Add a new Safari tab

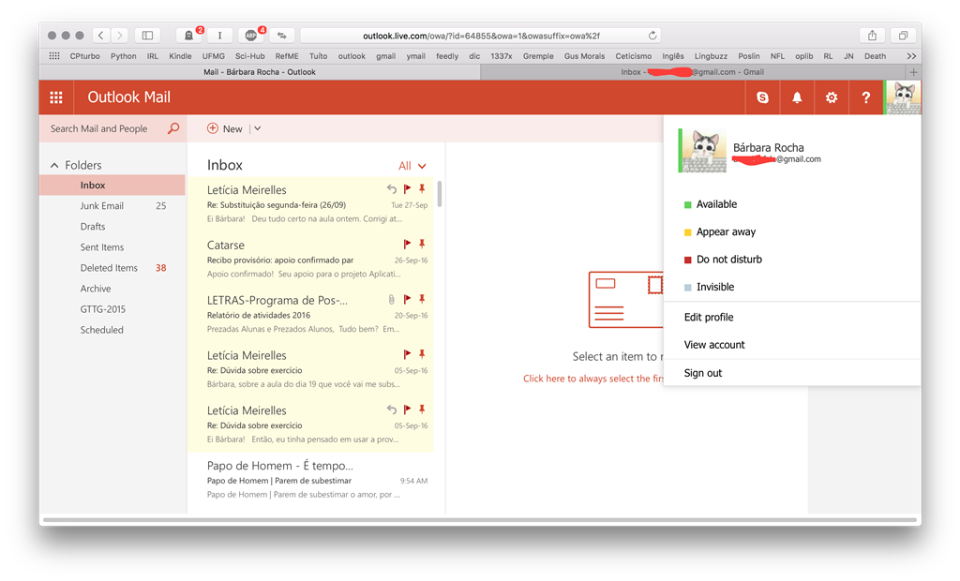coord(913,72)
